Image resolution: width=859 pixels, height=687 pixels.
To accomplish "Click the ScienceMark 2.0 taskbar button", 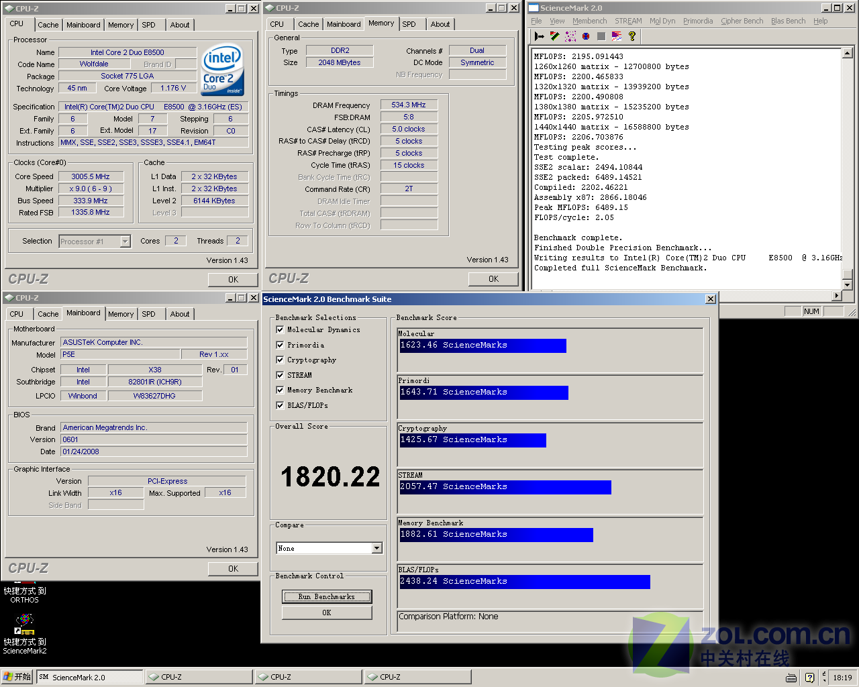I will point(90,677).
